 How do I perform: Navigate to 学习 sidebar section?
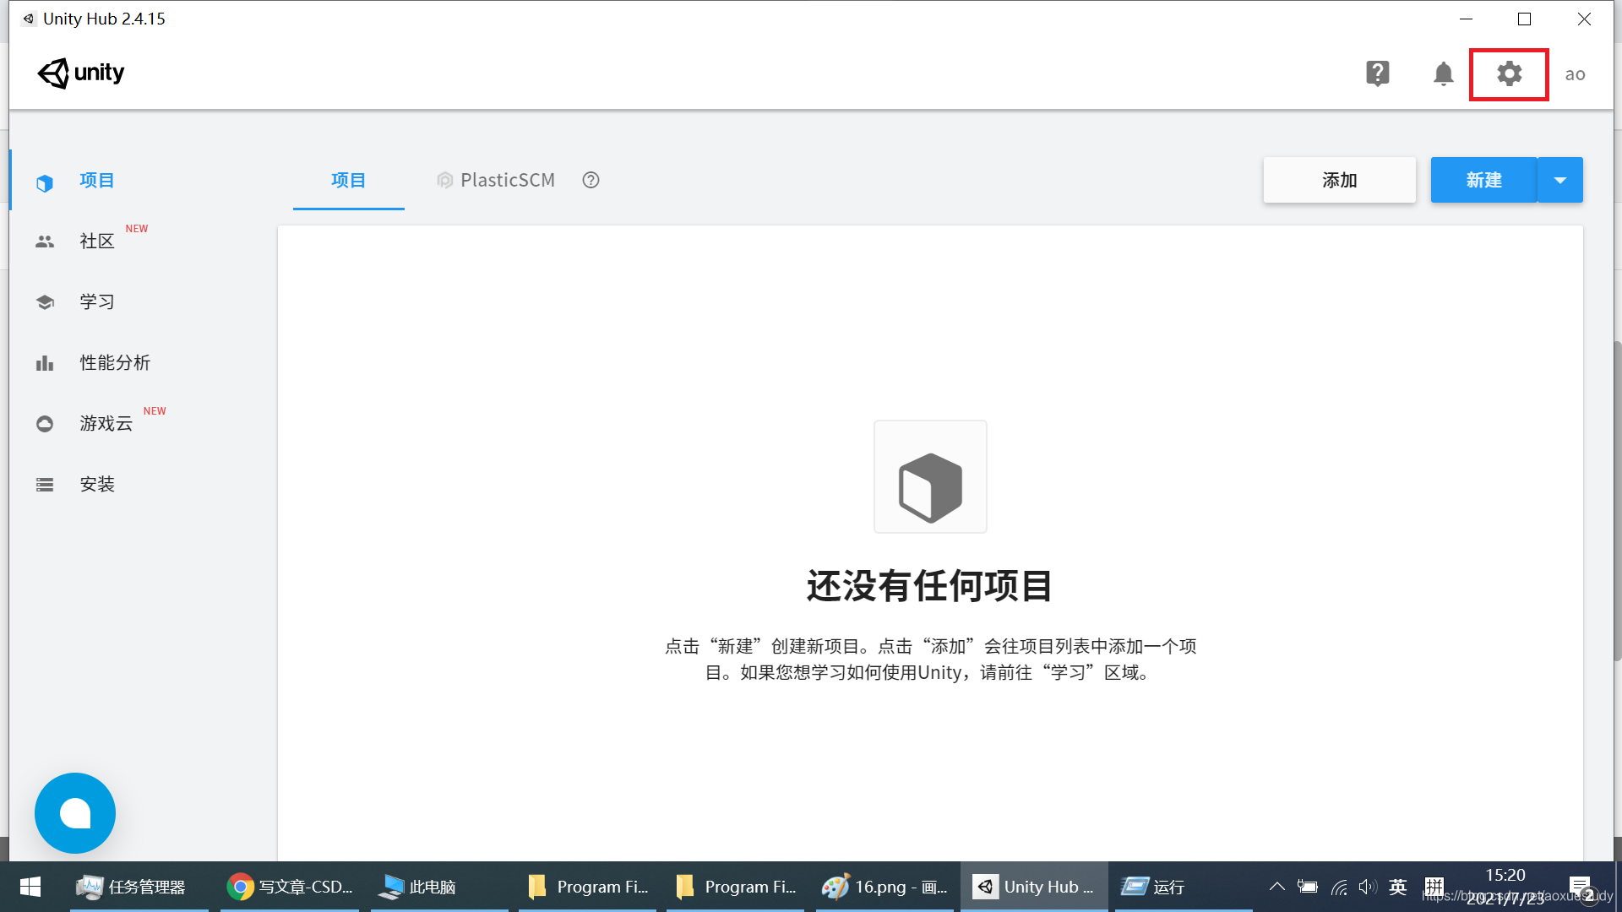pyautogui.click(x=98, y=301)
